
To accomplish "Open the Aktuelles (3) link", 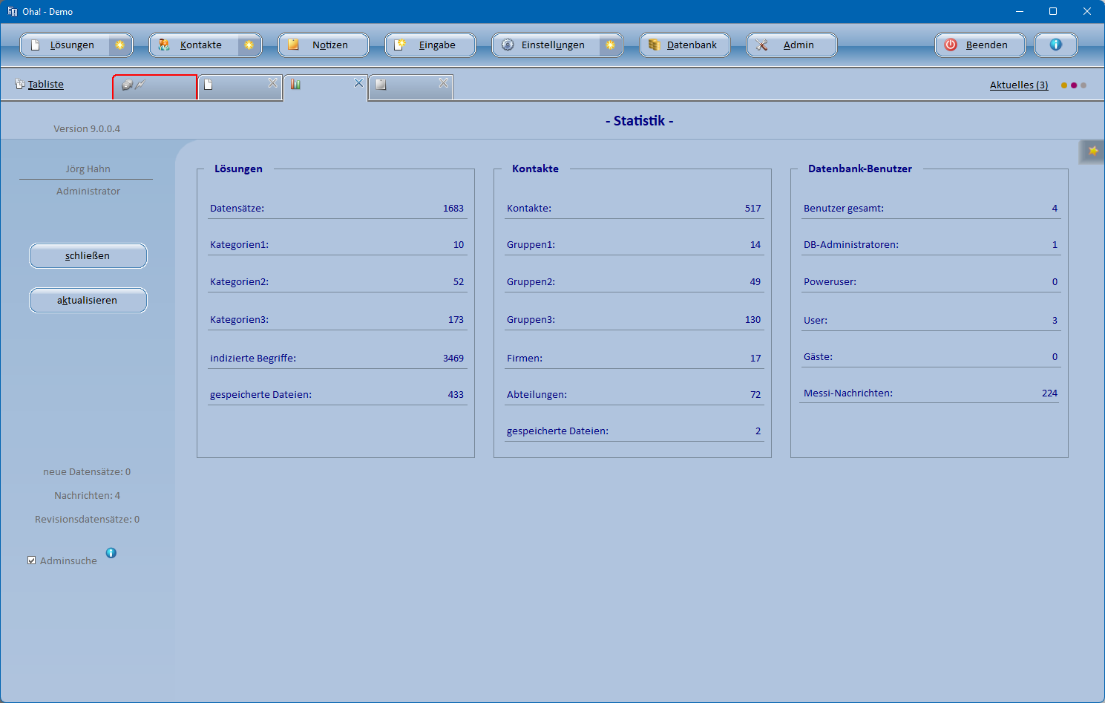I will (x=1018, y=85).
